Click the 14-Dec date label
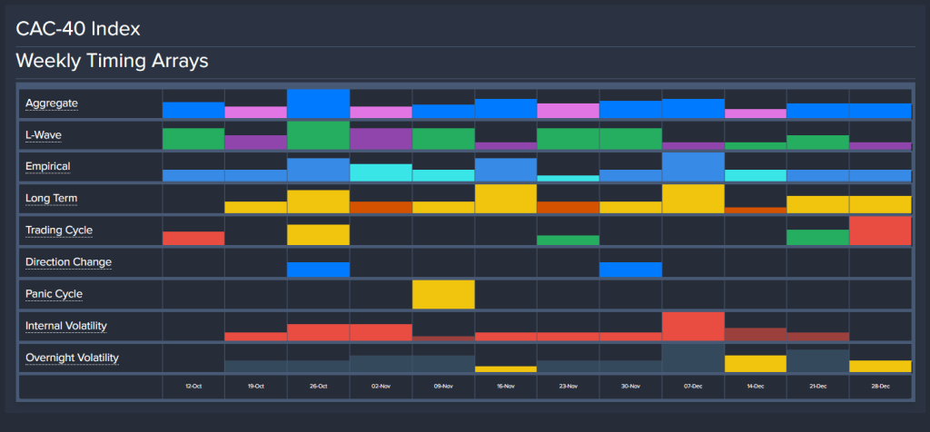Image resolution: width=930 pixels, height=432 pixels. [756, 387]
